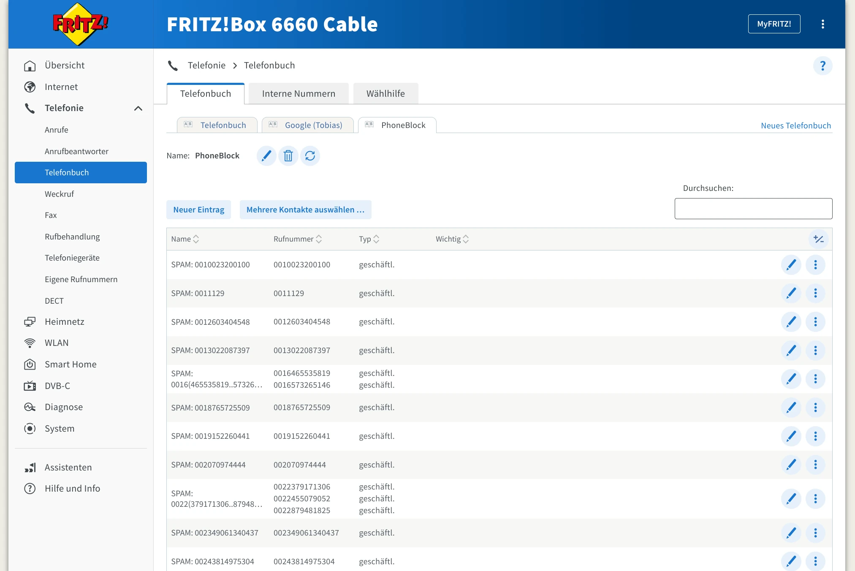Open Internet in the sidebar
This screenshot has width=855, height=571.
pos(61,87)
